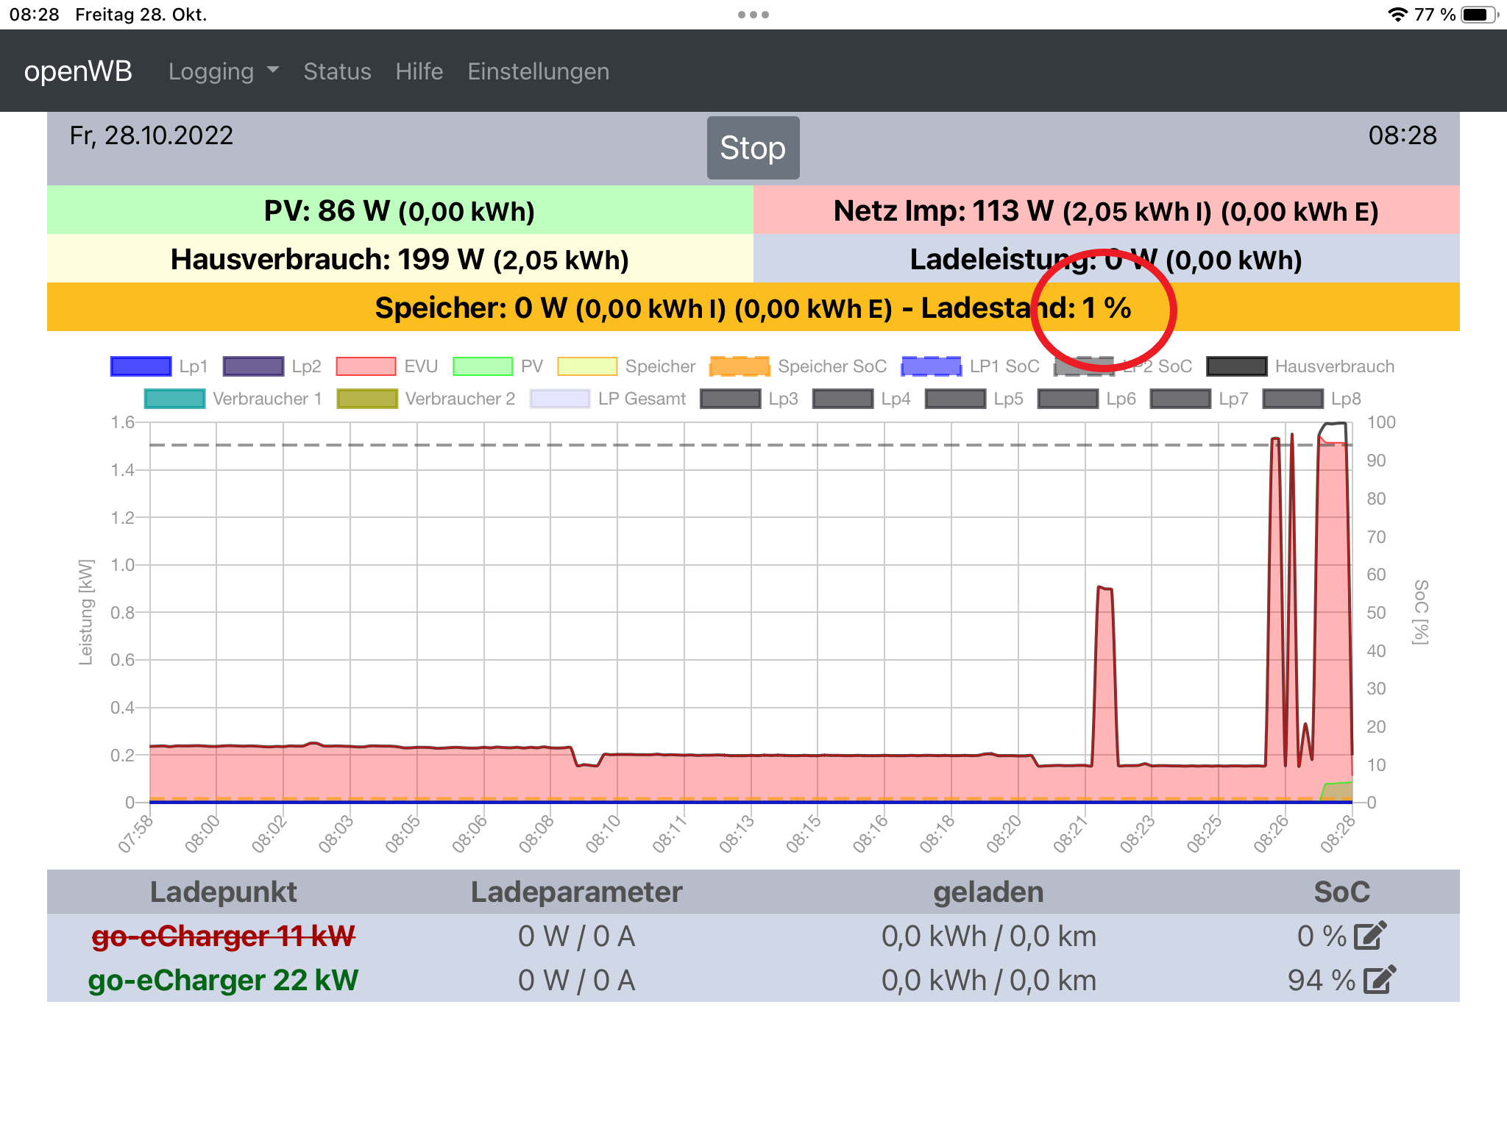Click the edit SoC icon for go-eCharger 11 kW
Viewport: 1507px width, 1130px height.
pos(1371,936)
